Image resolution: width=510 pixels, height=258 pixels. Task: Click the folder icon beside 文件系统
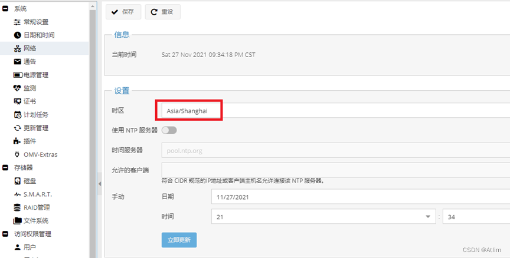(x=17, y=221)
